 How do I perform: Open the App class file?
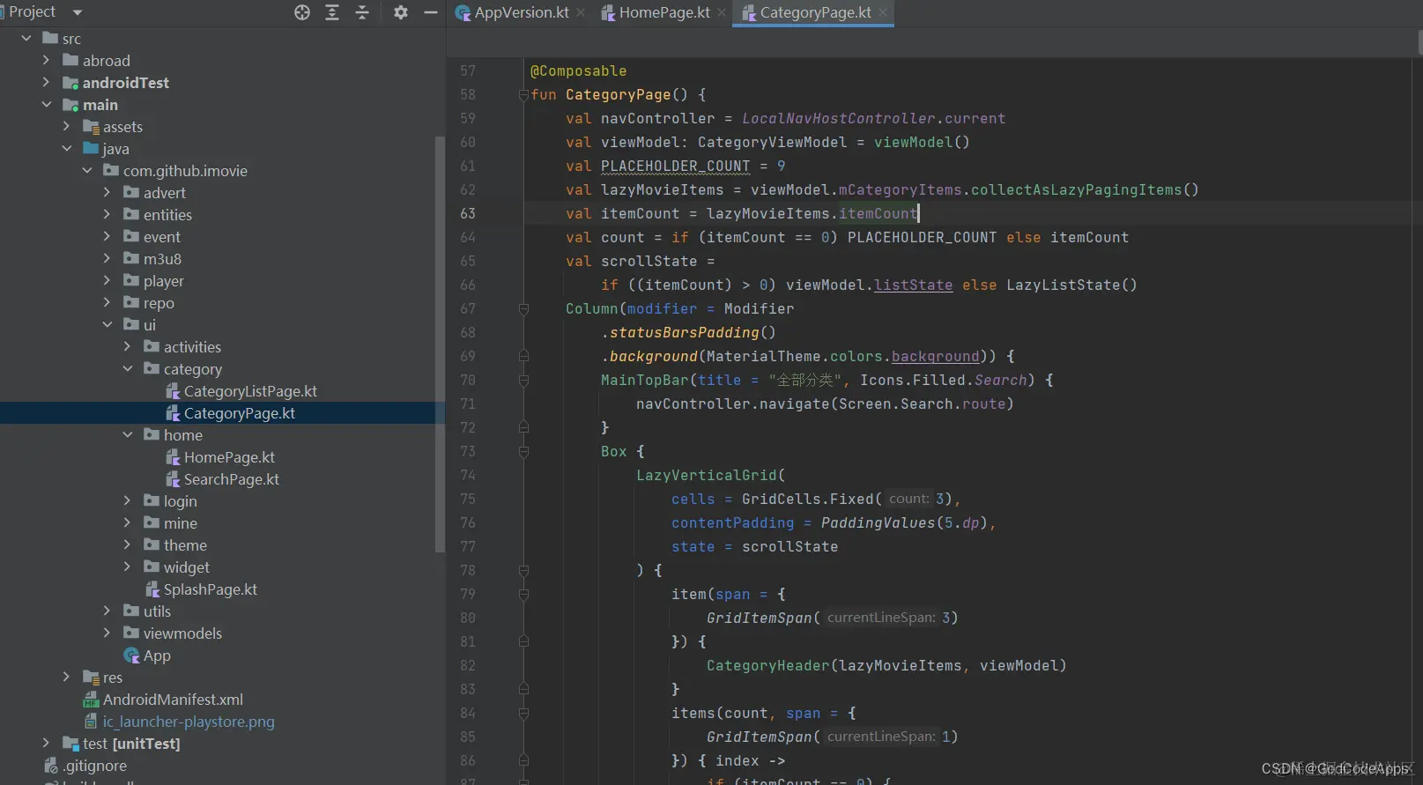pyautogui.click(x=157, y=655)
